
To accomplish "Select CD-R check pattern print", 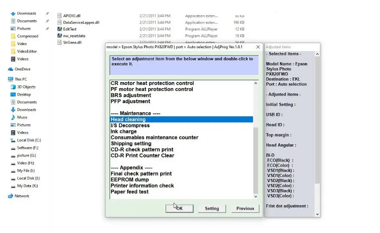I will click(x=142, y=150).
